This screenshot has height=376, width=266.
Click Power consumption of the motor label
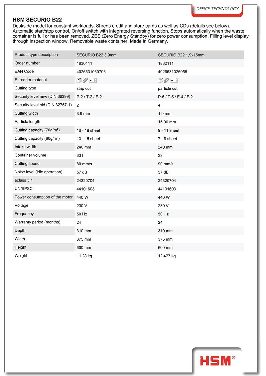pos(44,197)
